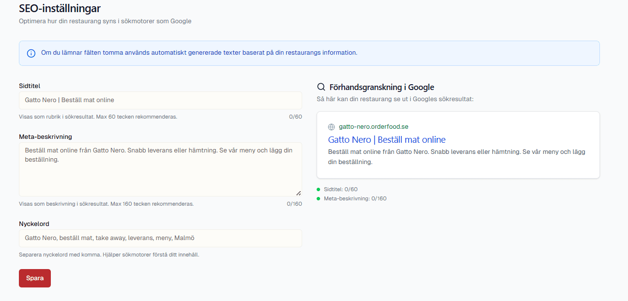
Task: Click the Nyckelord field label
Action: [x=33, y=224]
